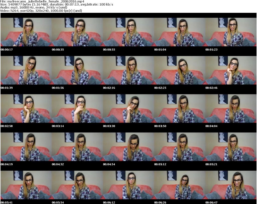Screen dimensions: 257x204
Task: Select the thumbnail at timestamp 00:04:54
Action: point(128,147)
